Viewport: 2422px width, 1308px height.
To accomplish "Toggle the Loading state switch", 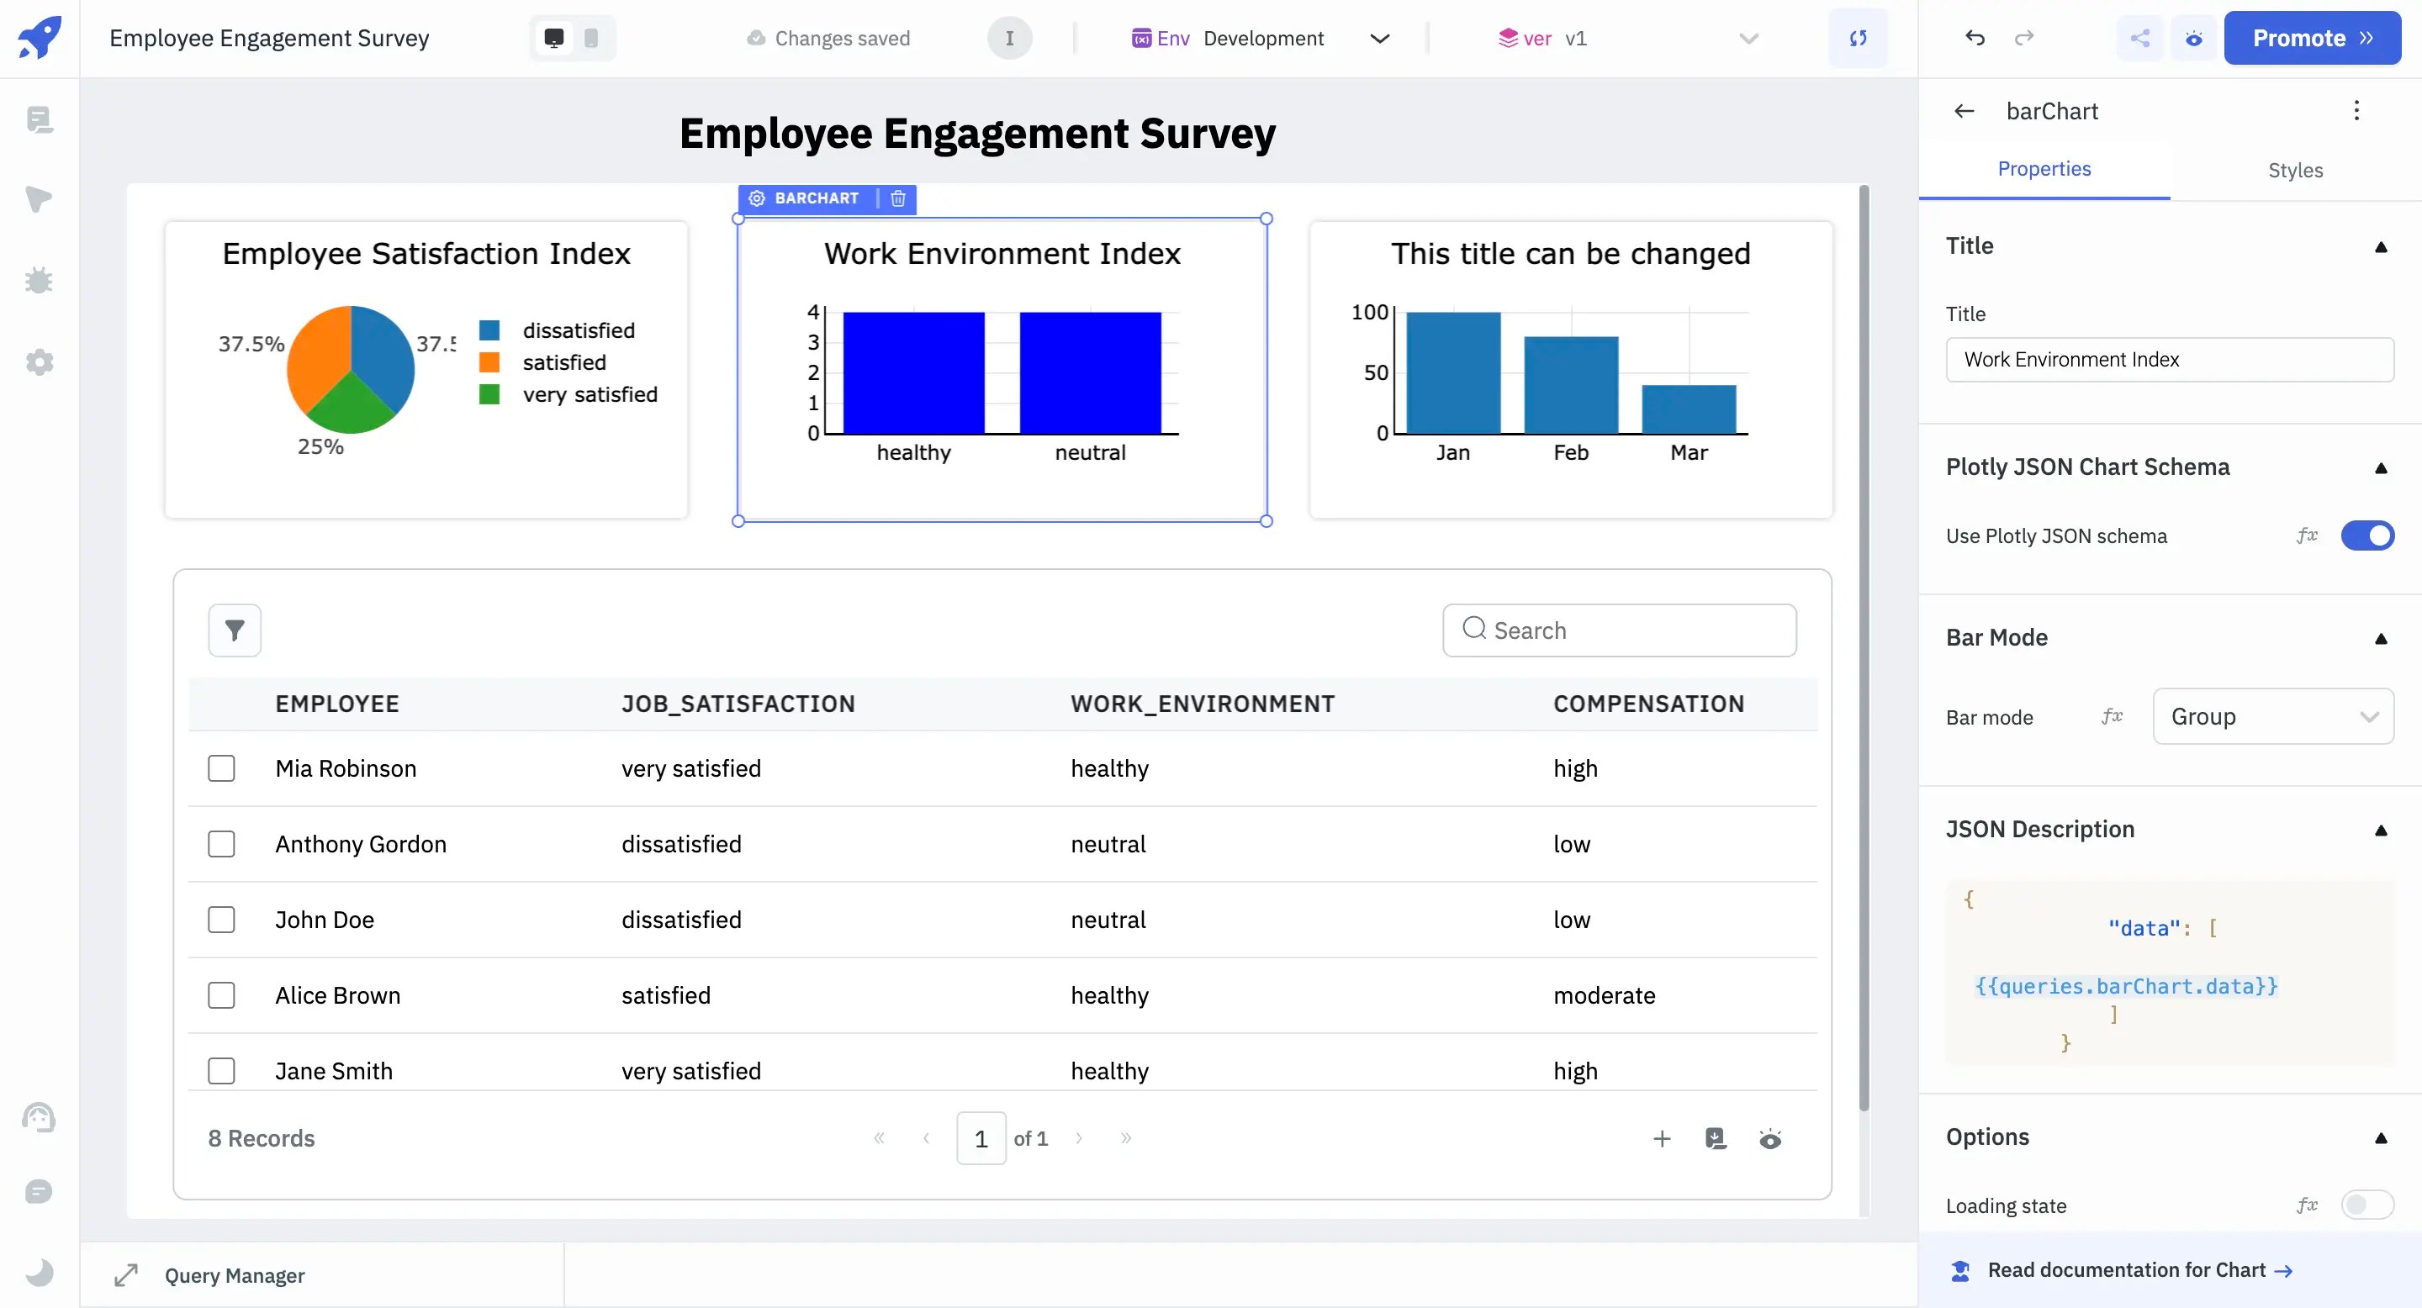I will (2366, 1205).
